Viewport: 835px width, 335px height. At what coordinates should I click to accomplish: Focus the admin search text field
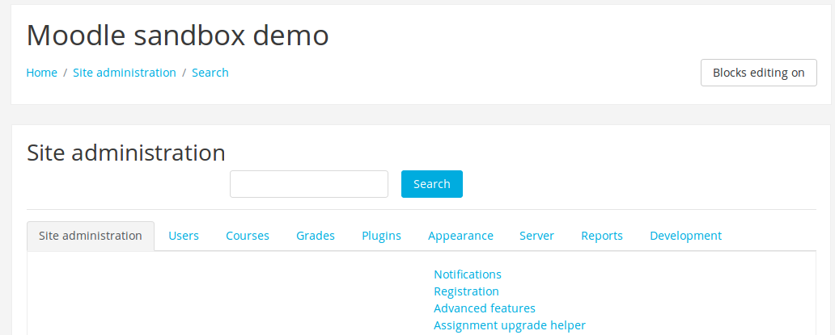pyautogui.click(x=309, y=184)
